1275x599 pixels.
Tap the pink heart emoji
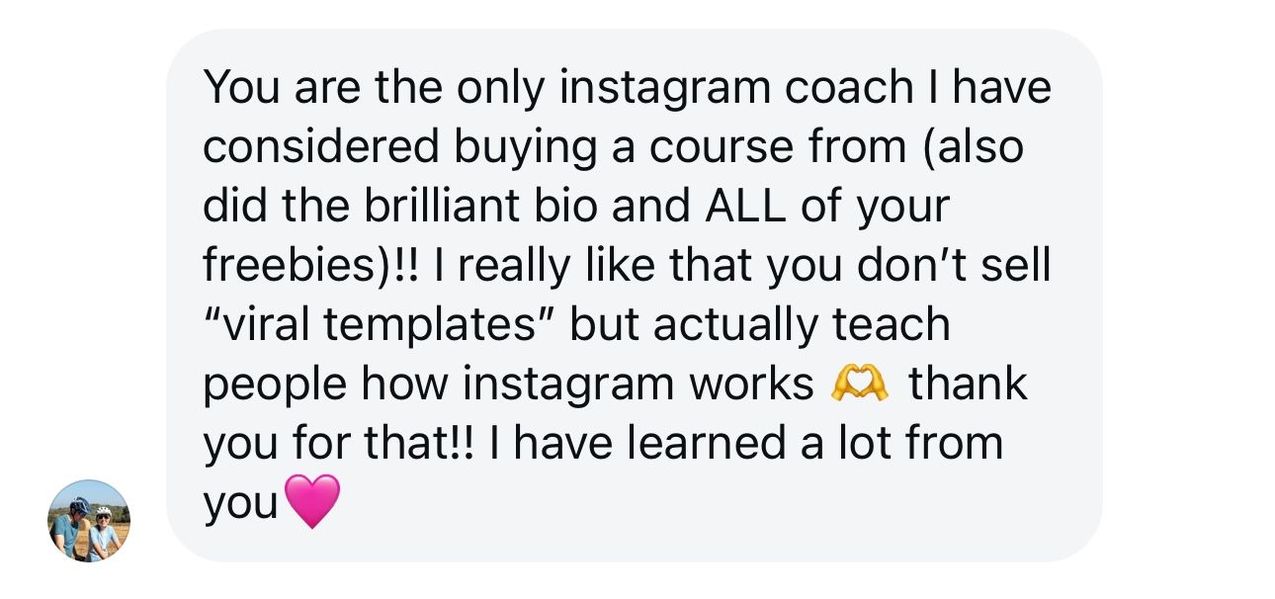point(312,500)
